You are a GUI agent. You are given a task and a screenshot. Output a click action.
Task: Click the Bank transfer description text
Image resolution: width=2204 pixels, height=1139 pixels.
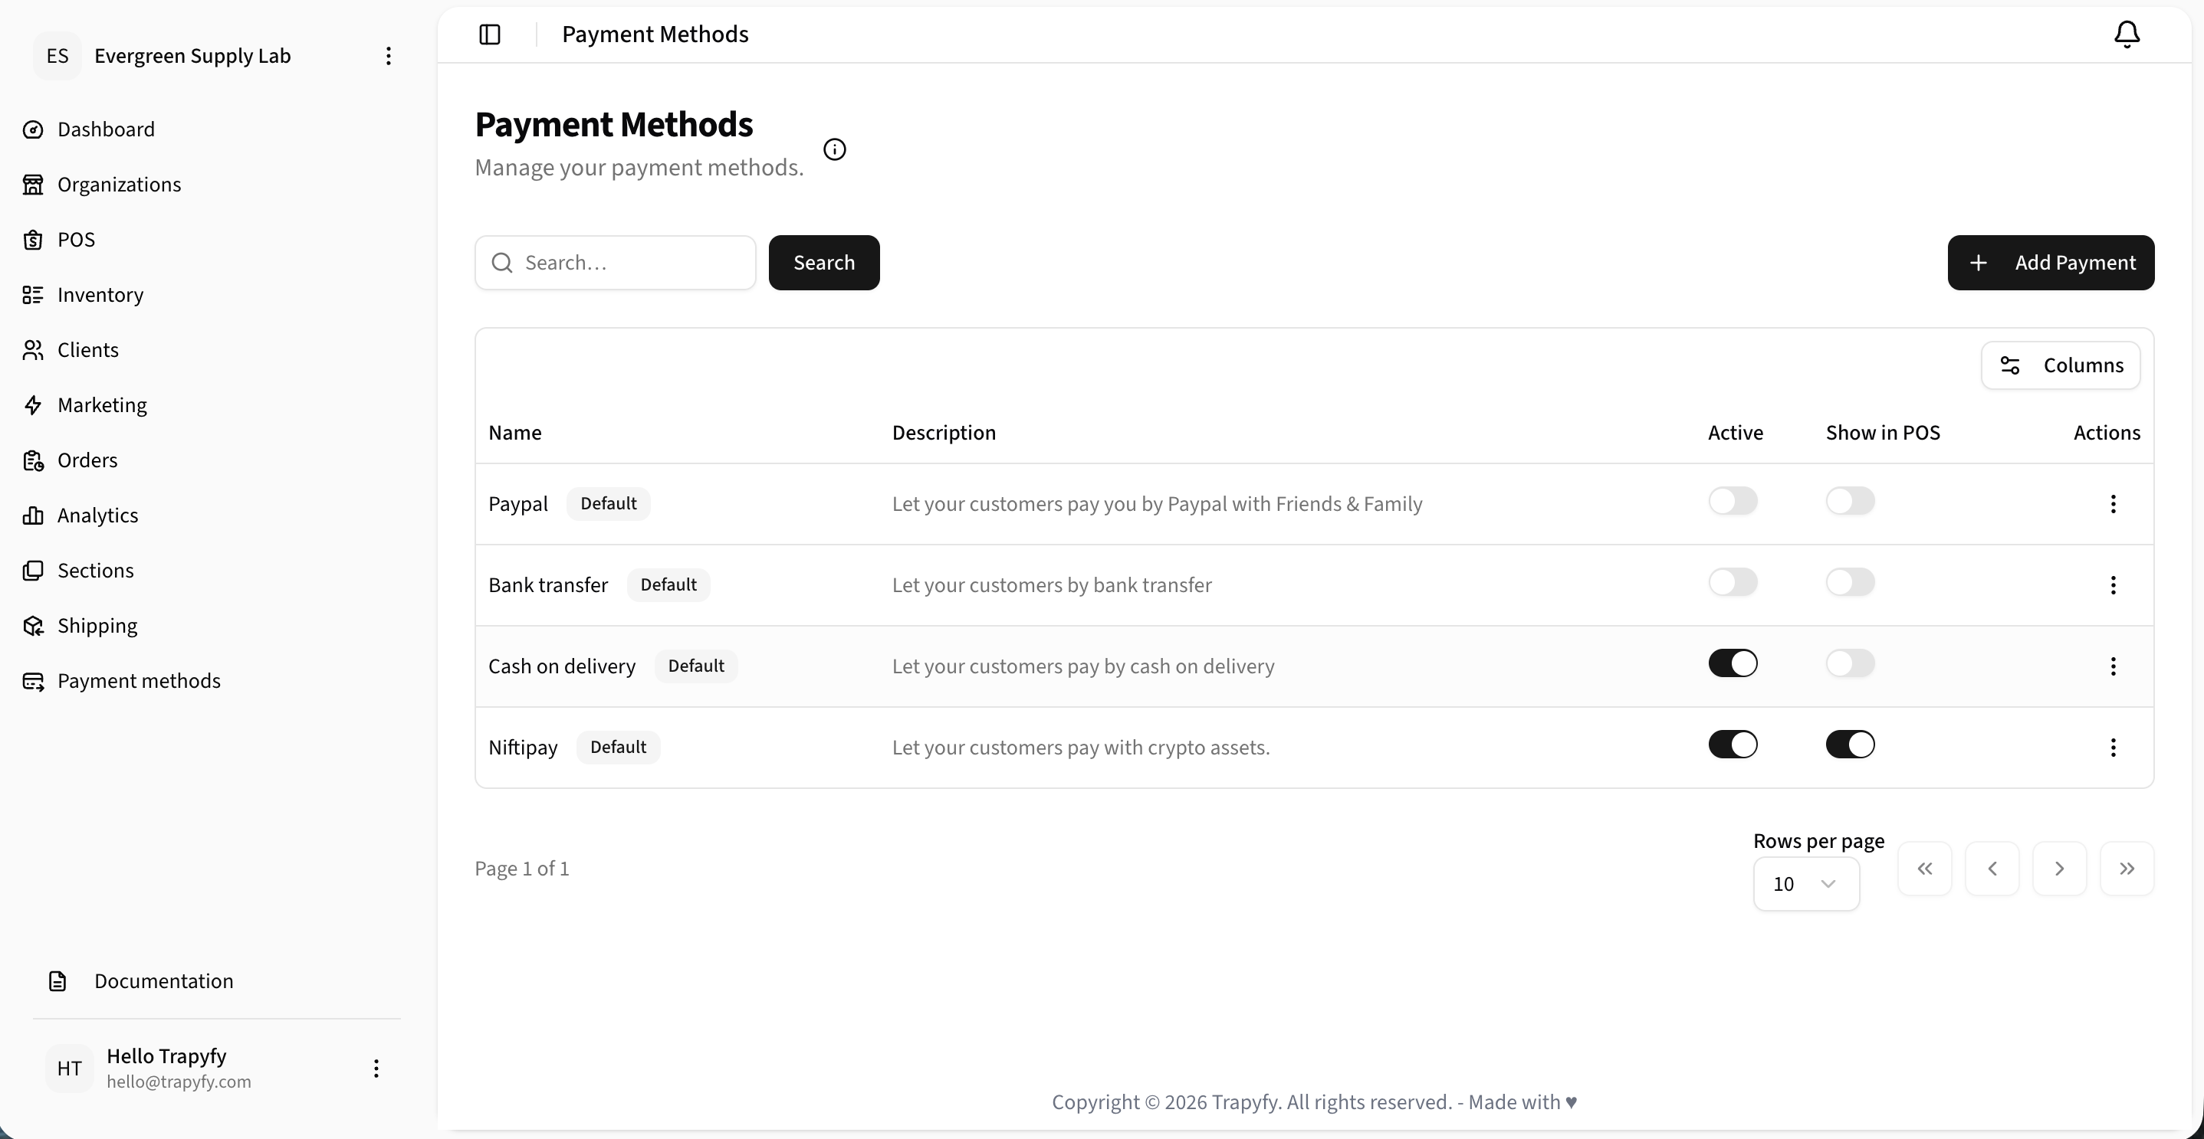pyautogui.click(x=1052, y=586)
